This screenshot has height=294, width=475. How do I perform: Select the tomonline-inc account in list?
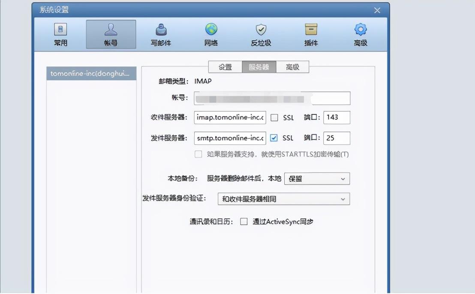91,74
